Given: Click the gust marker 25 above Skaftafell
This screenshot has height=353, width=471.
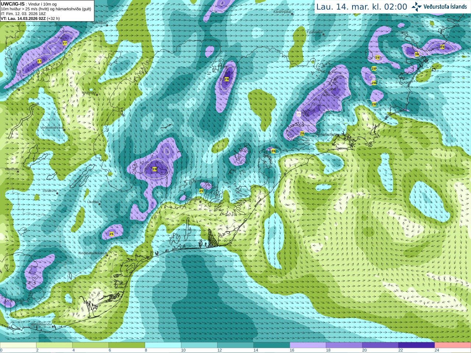Looking at the screenshot, I should pos(201,191).
